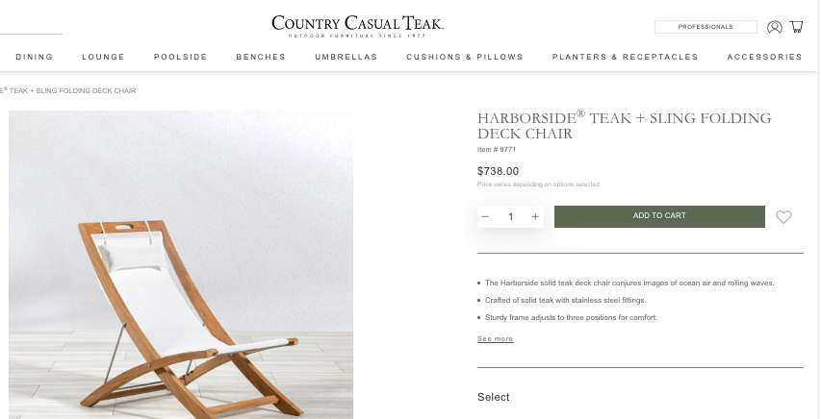Click the deck chair product image

[x=181, y=264]
